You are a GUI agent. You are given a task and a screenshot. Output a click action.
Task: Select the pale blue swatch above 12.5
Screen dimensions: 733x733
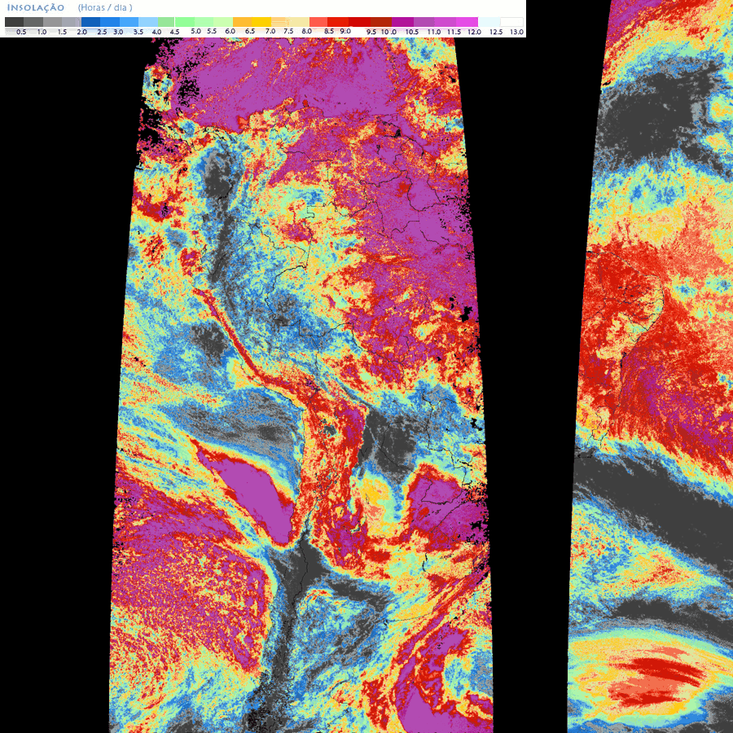click(x=489, y=22)
